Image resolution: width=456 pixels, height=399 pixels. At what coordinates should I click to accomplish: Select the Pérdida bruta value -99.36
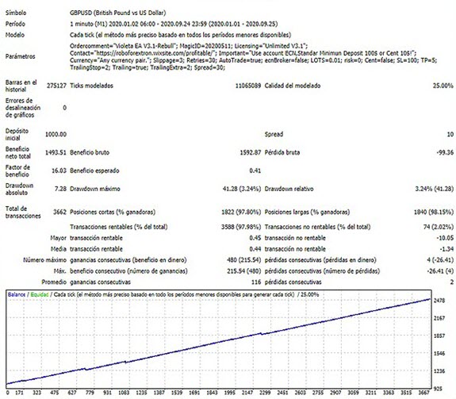[445, 152]
